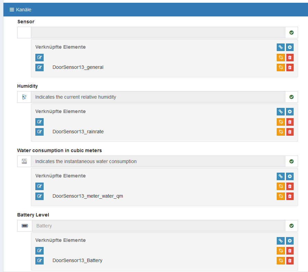Delete the DoorSensor13_rainrate item
This screenshot has height=272, width=308.
pyautogui.click(x=290, y=132)
